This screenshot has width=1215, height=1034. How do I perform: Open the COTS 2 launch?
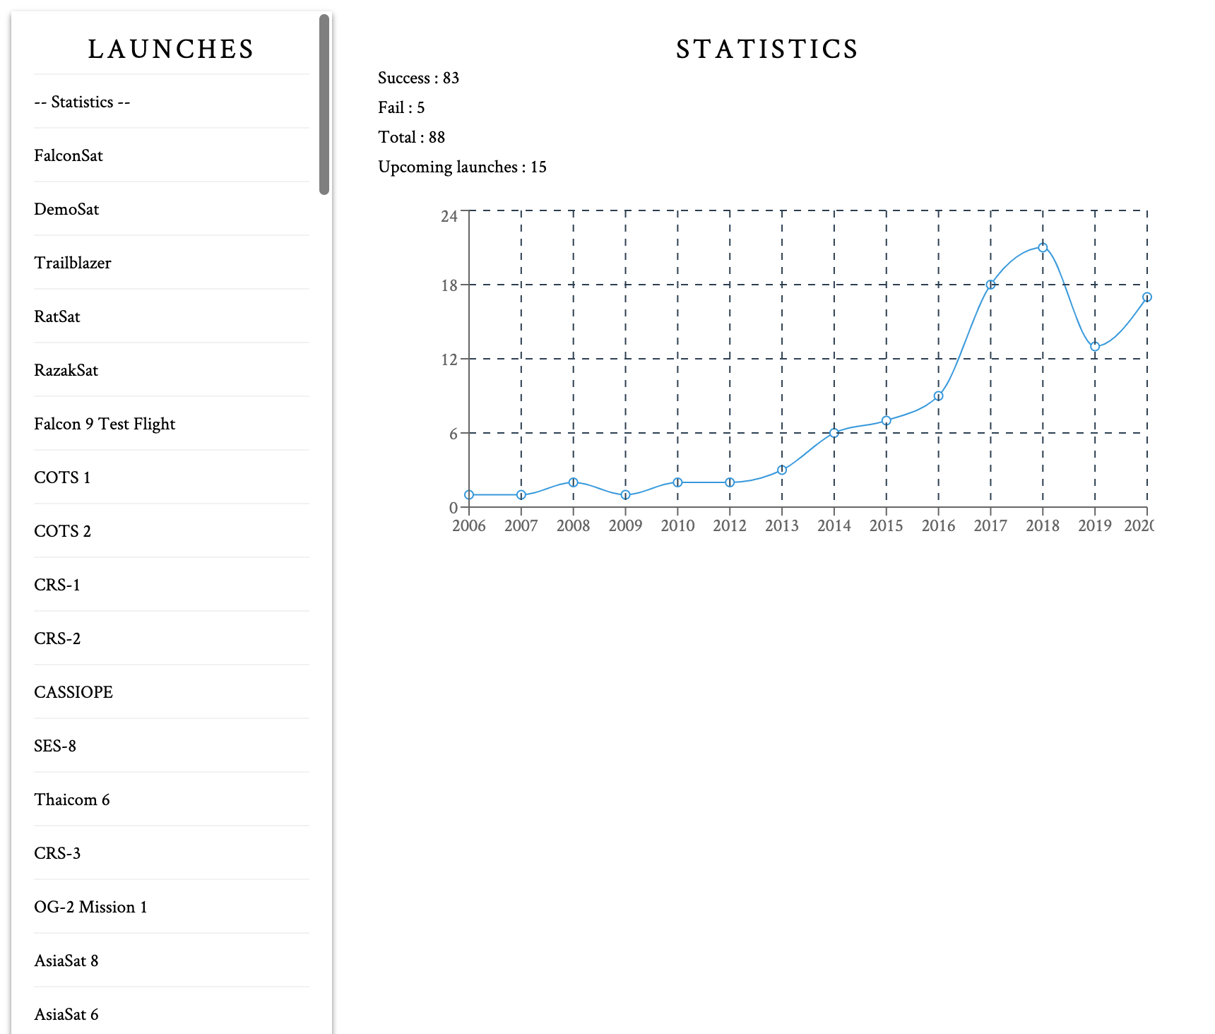click(172, 531)
